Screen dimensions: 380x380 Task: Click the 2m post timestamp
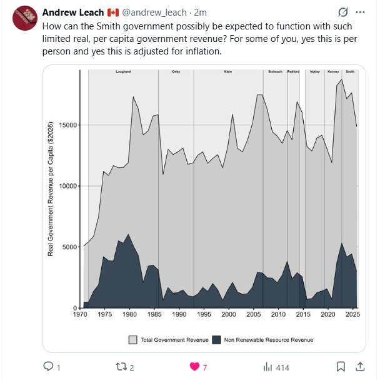point(200,13)
